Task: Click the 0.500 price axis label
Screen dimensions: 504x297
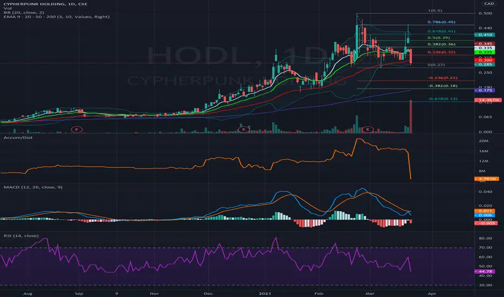Action: pos(486,13)
